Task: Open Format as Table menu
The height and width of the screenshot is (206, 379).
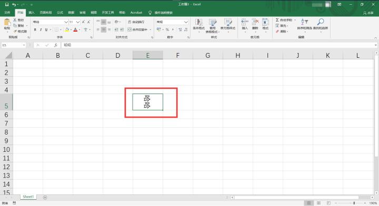Action: (213, 26)
